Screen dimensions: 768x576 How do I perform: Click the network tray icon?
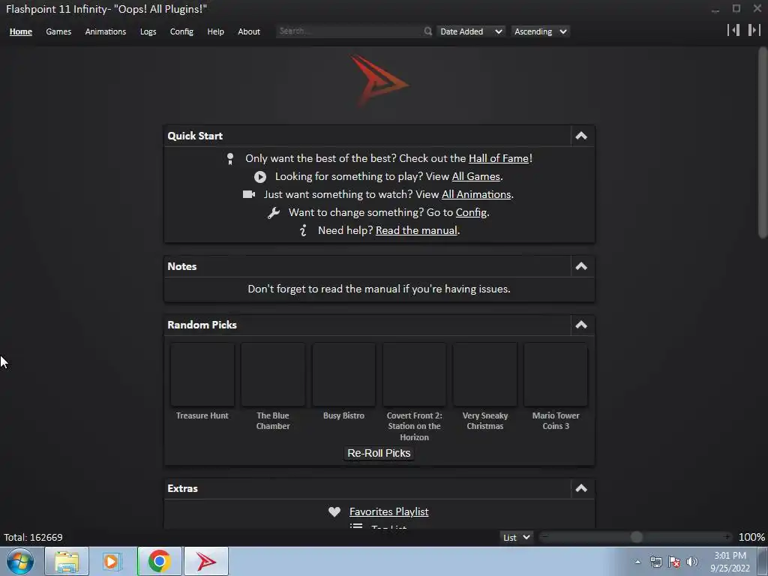(x=655, y=562)
